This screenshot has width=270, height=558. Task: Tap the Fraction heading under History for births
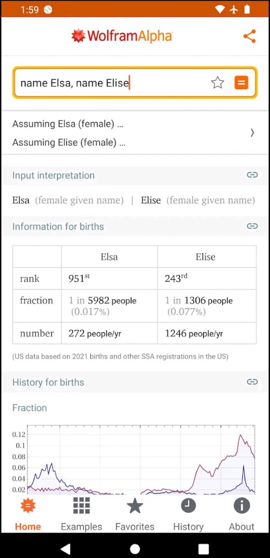pyautogui.click(x=30, y=407)
